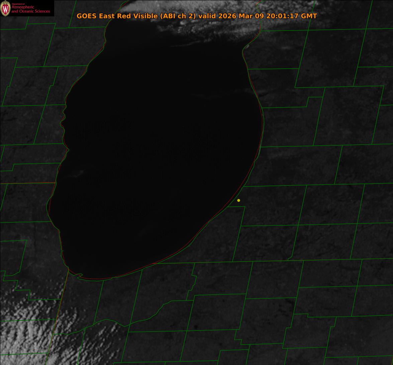Click the small "Department of" label
This screenshot has height=365, width=393.
18,4
